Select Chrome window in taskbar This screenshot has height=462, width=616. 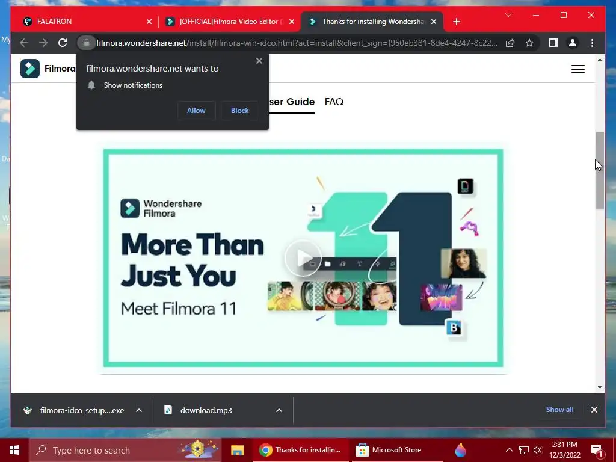coord(301,450)
